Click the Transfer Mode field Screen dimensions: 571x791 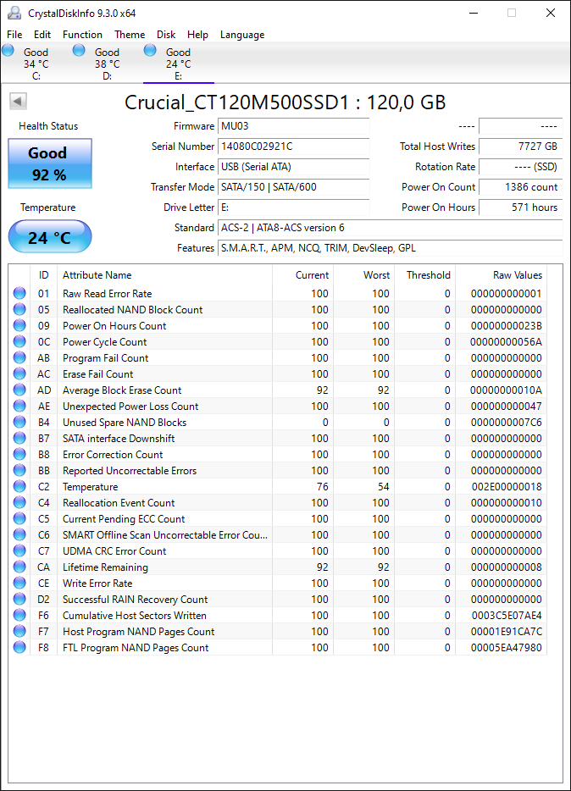[294, 187]
